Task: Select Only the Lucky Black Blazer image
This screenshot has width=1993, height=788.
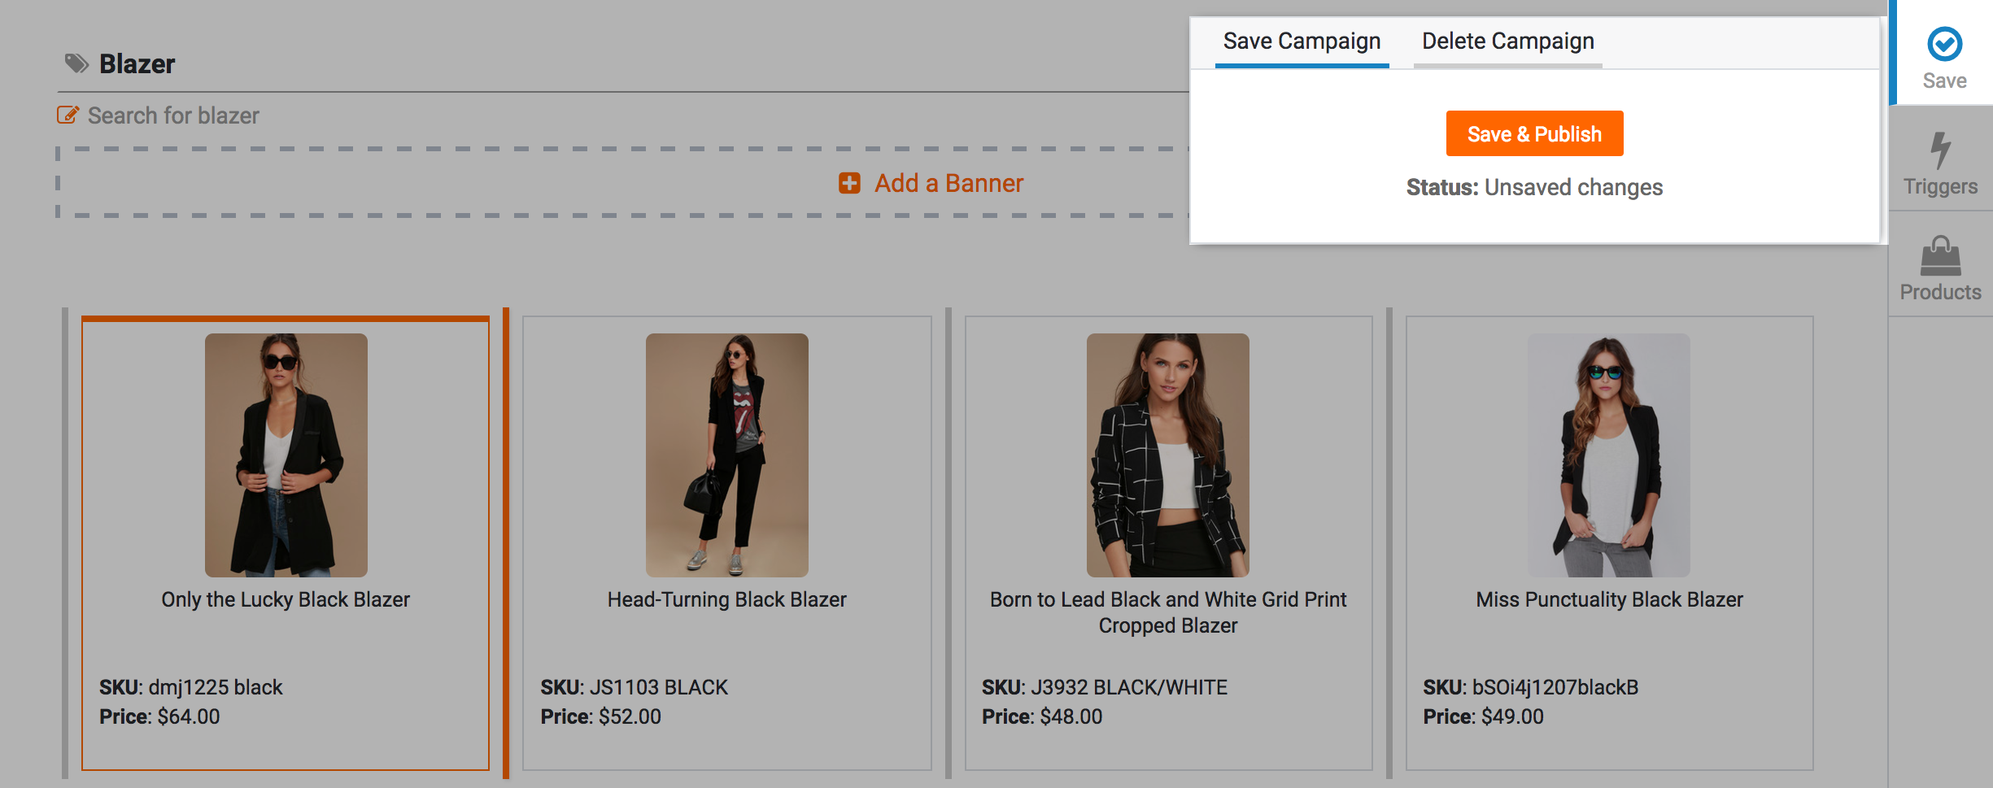Action: [286, 455]
